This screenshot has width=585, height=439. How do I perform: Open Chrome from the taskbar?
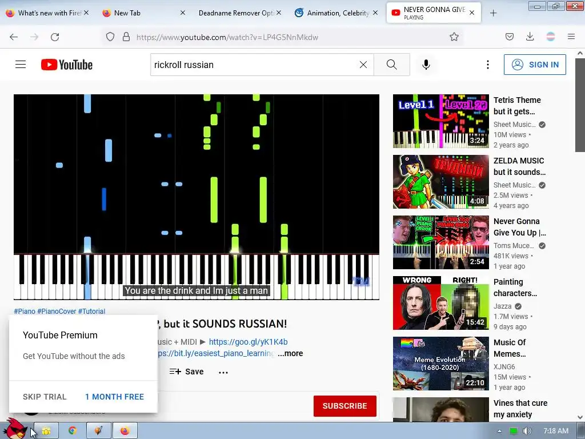(x=73, y=431)
